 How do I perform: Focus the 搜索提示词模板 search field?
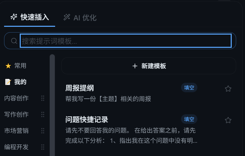(x=126, y=41)
